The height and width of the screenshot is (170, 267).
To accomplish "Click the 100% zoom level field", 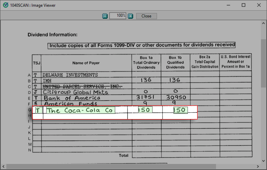I will pos(118,16).
